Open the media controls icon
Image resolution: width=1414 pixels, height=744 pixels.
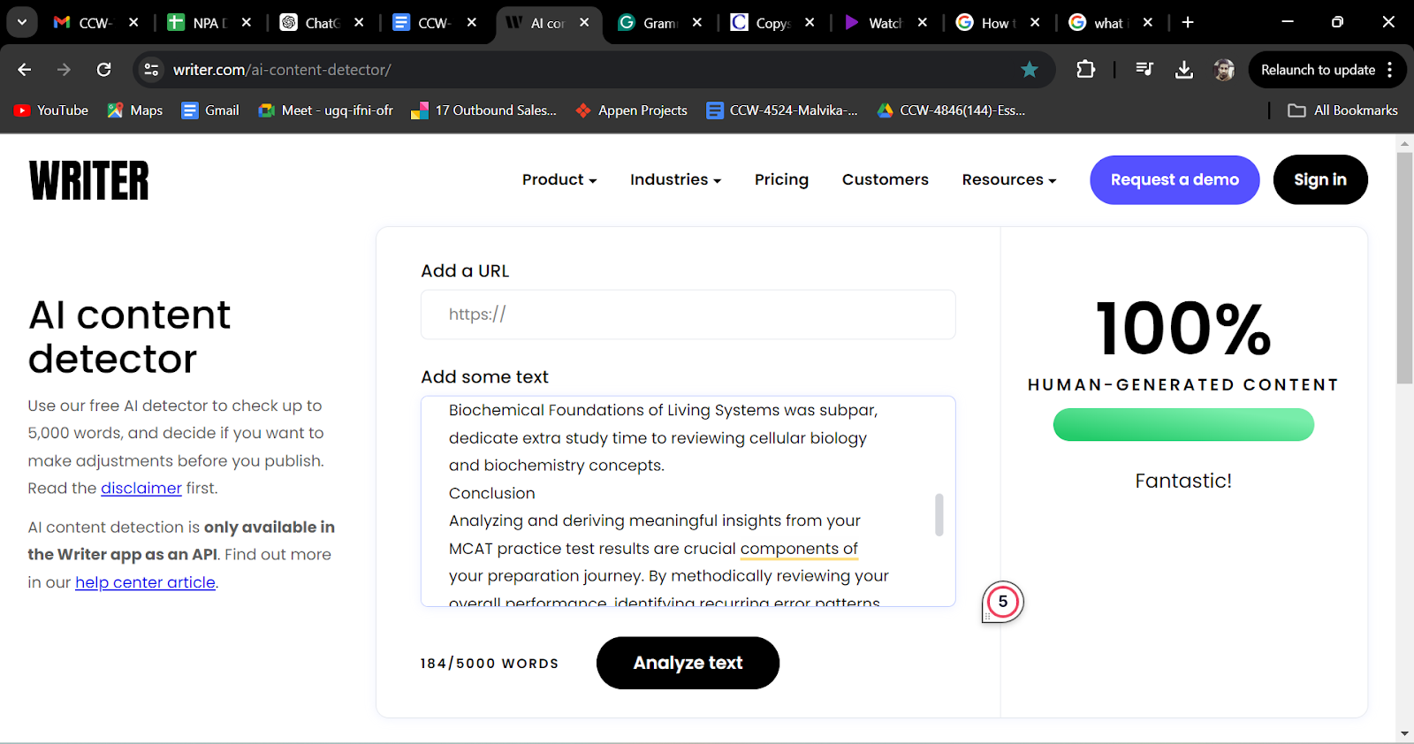coord(1144,70)
